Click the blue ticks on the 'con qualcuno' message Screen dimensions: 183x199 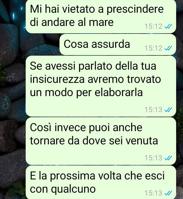[x=168, y=193]
